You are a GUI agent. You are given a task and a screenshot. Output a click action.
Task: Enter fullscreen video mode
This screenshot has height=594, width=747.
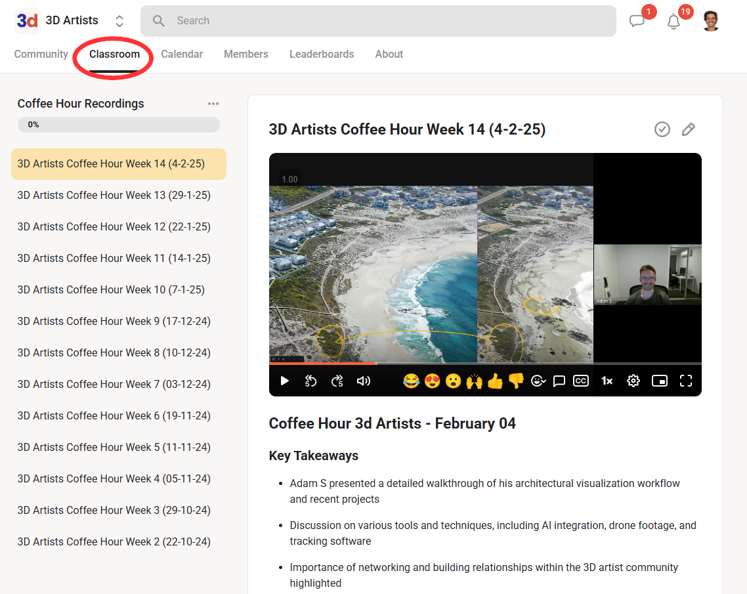(x=686, y=381)
